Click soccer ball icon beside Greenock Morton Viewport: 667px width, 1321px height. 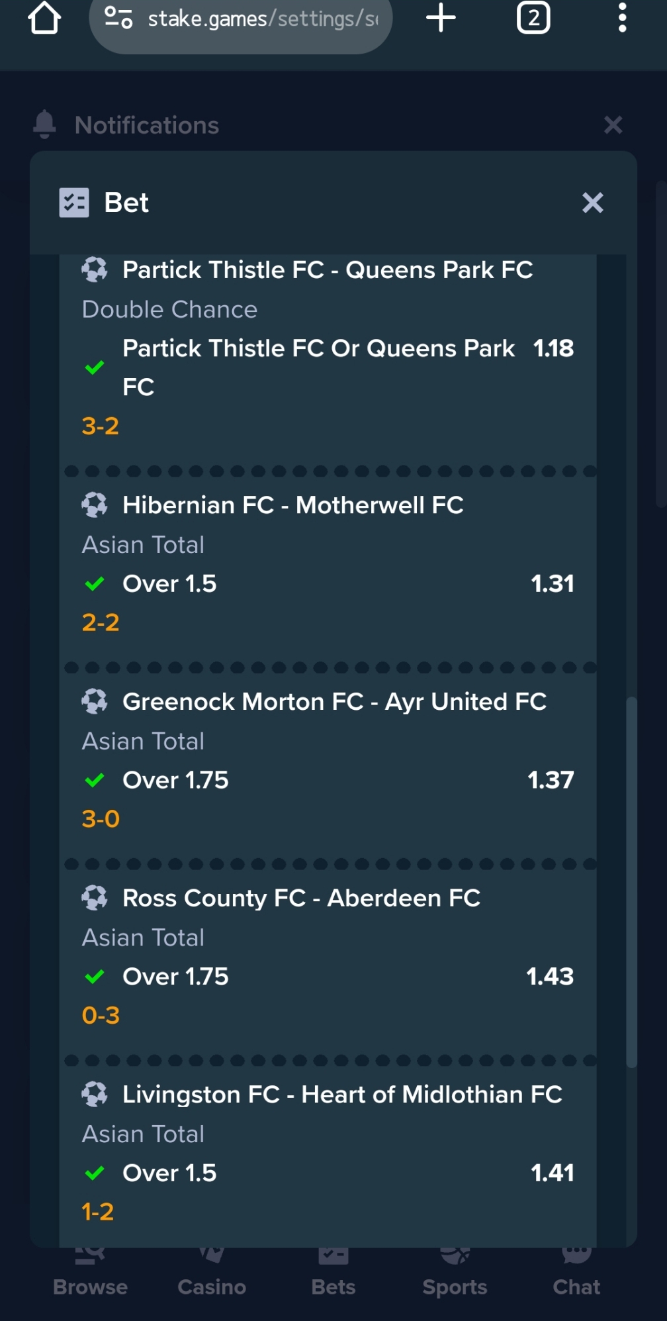pos(95,701)
